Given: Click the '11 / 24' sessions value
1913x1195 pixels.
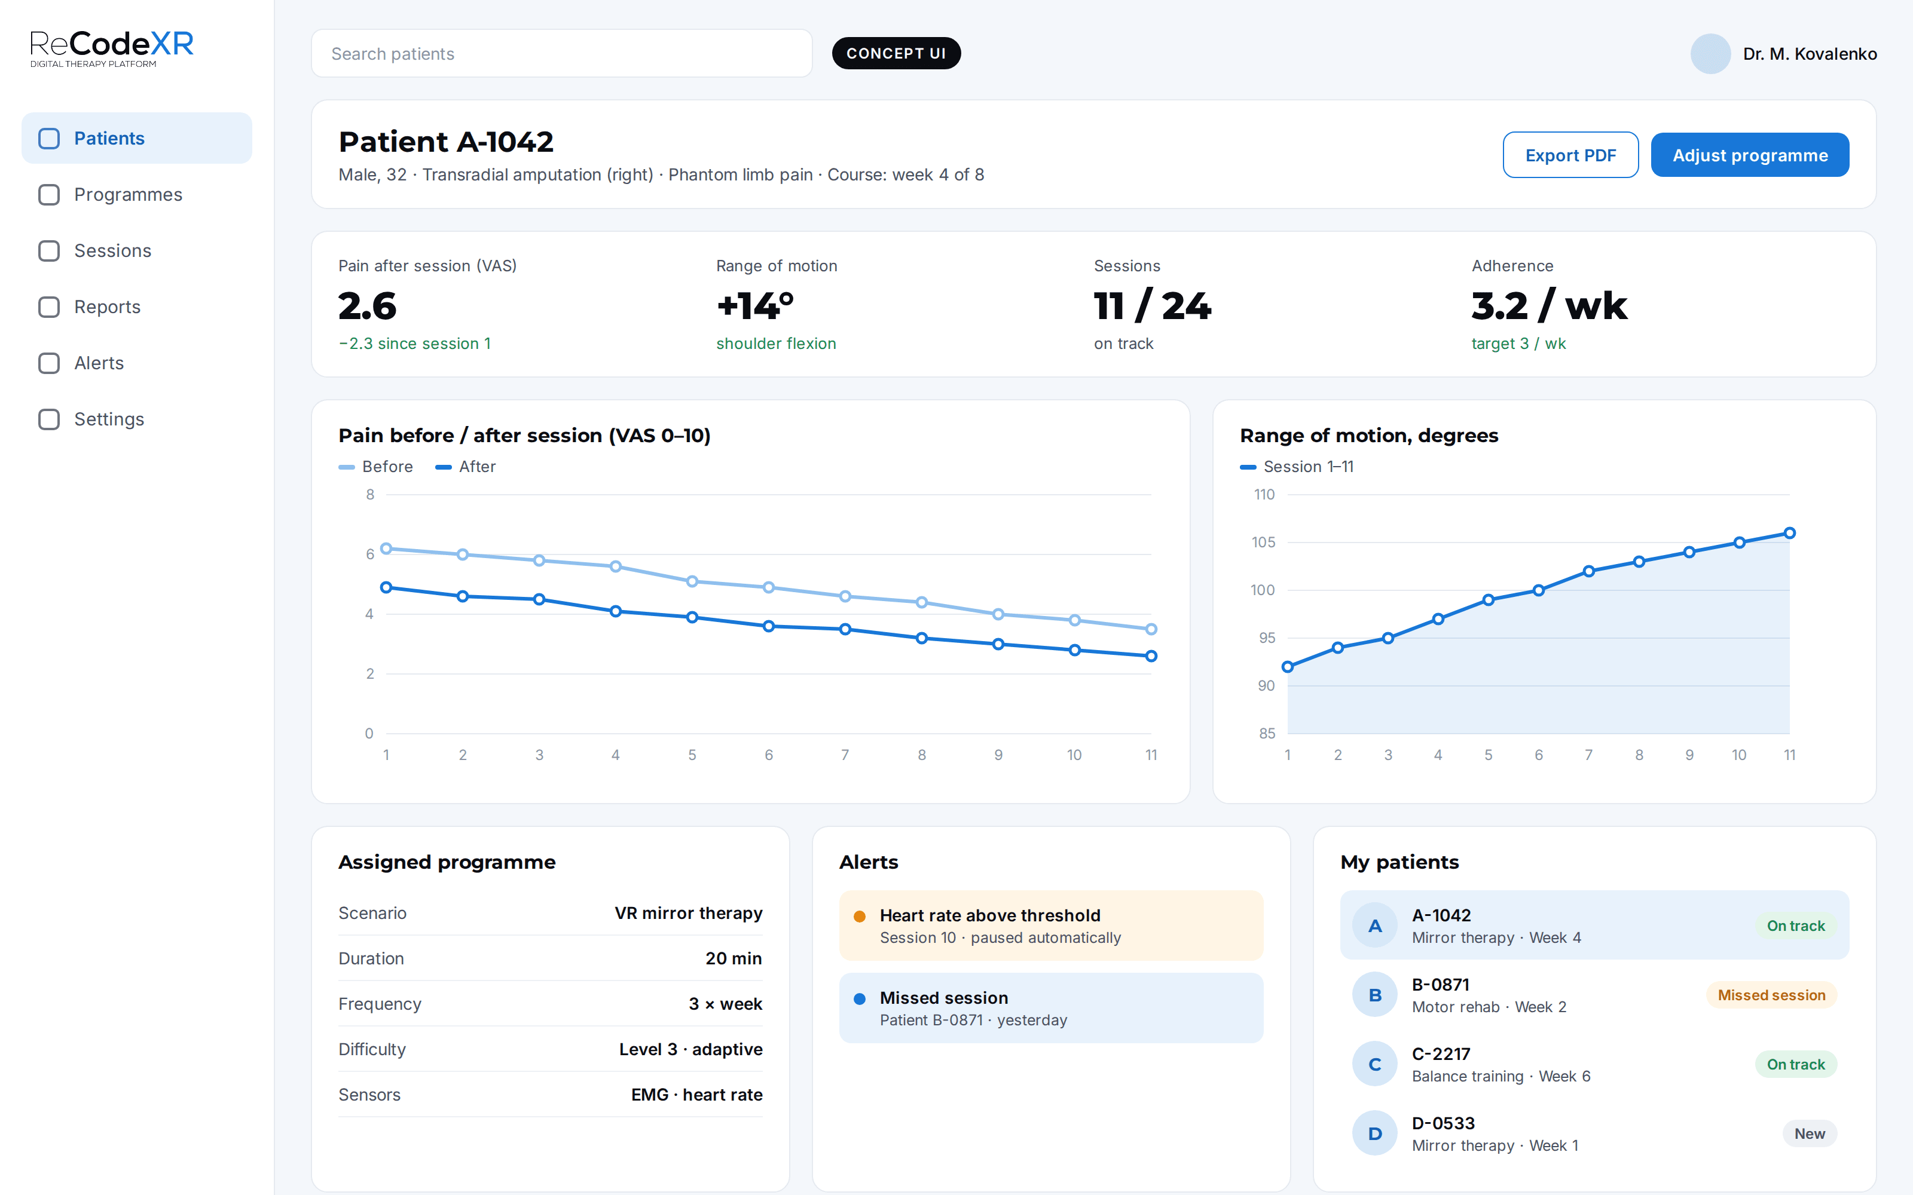Looking at the screenshot, I should [x=1153, y=306].
